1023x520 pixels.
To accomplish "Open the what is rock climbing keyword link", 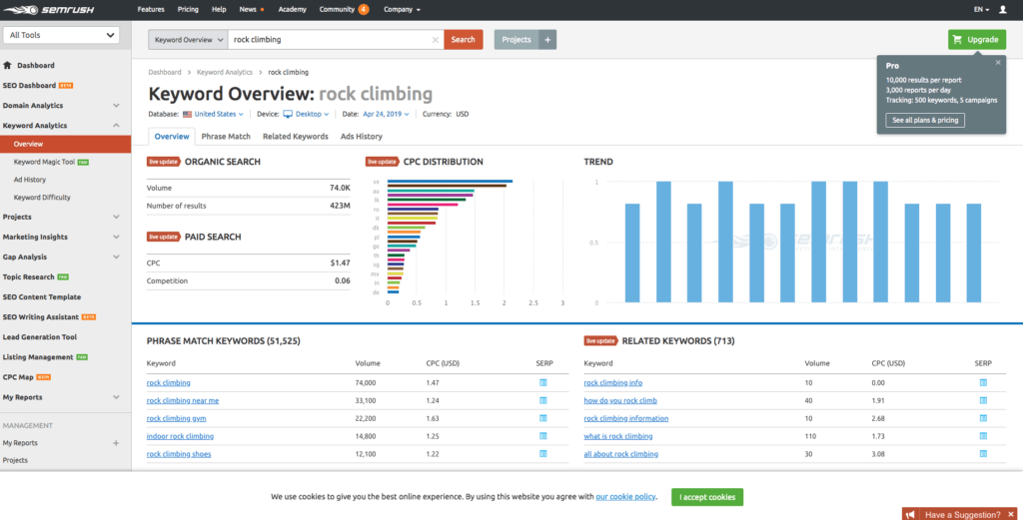I will [617, 436].
